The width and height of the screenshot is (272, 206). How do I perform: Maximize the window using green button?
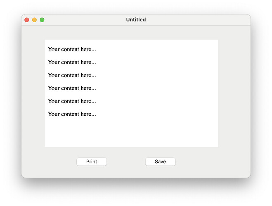tap(42, 20)
